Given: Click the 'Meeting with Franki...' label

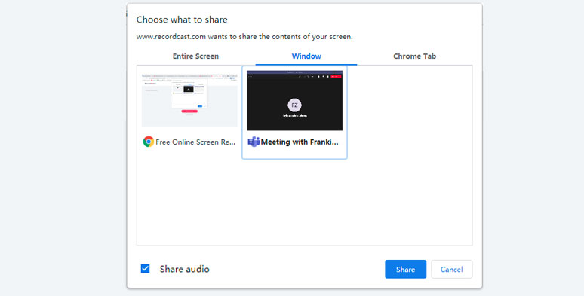Looking at the screenshot, I should click(300, 142).
